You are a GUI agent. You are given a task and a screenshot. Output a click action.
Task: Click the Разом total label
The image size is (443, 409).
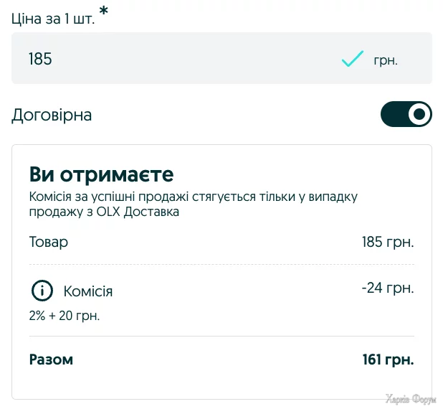coord(51,359)
